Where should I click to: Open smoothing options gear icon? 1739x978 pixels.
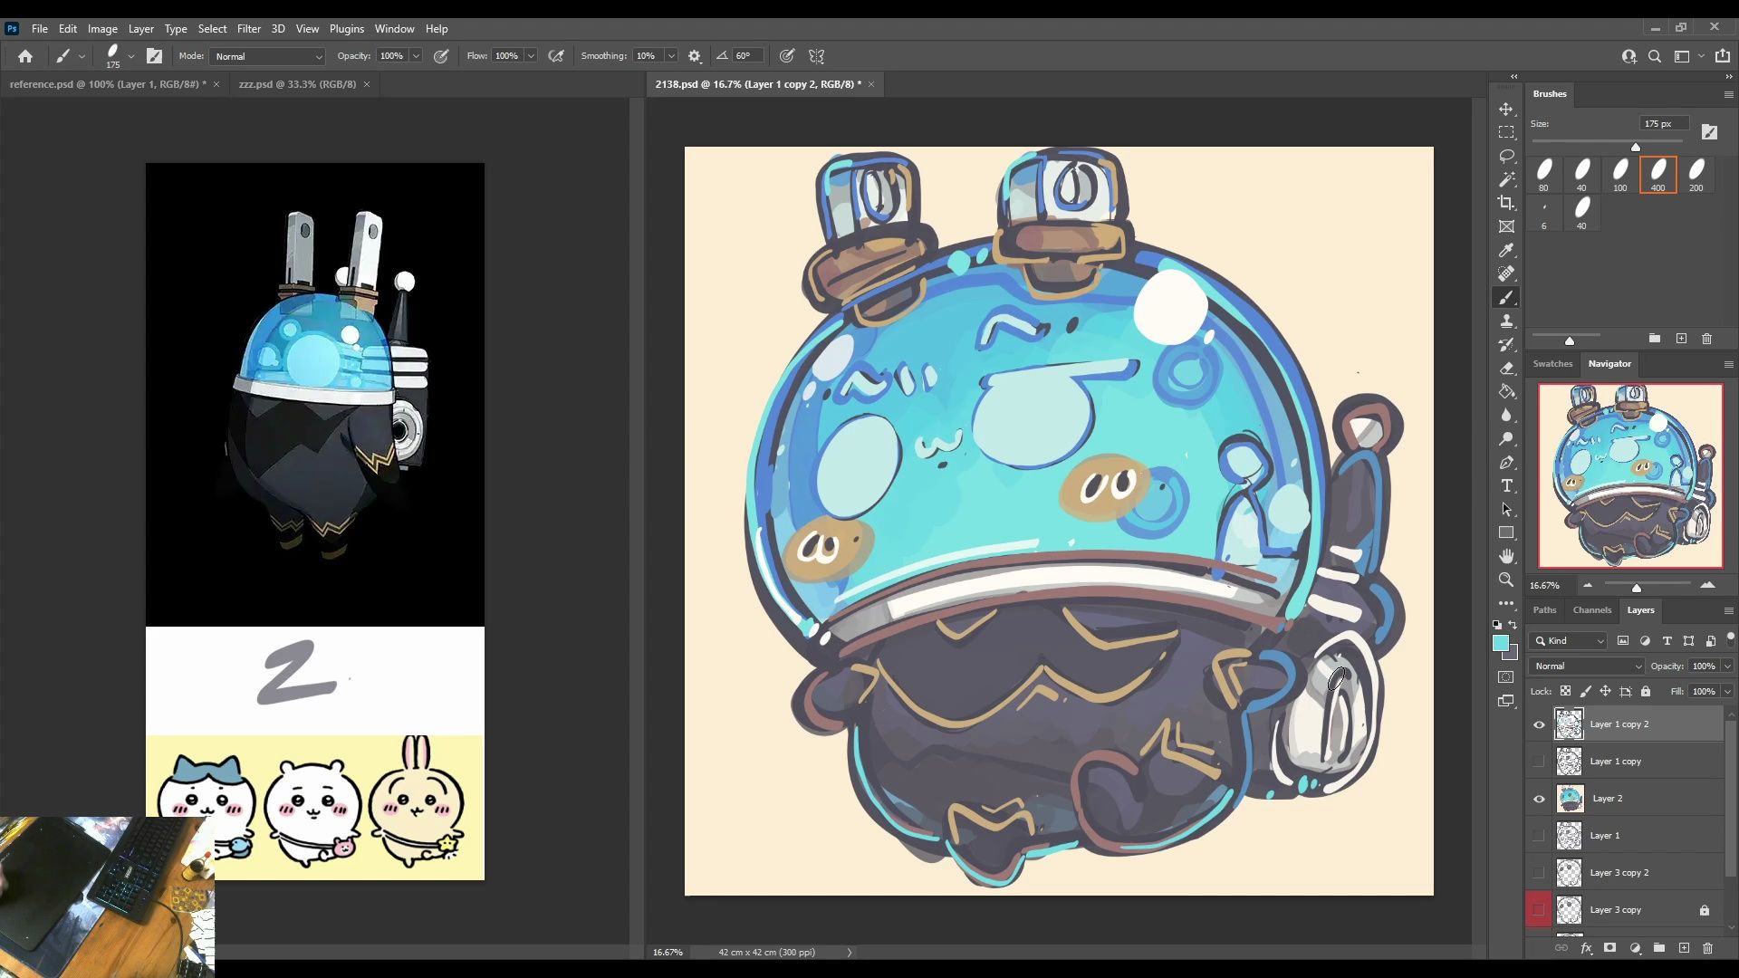[695, 56]
